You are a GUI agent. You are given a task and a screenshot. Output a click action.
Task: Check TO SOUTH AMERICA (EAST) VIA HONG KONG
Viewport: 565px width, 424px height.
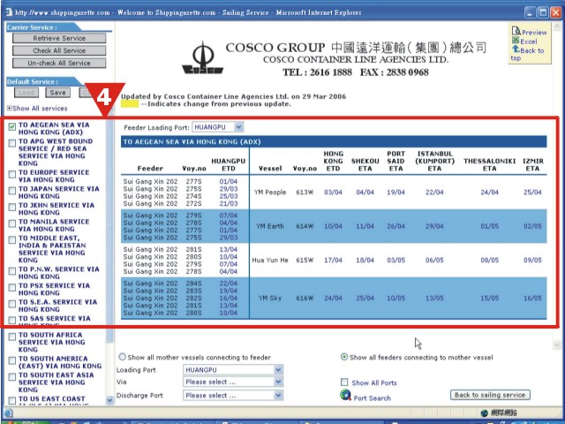pos(12,360)
